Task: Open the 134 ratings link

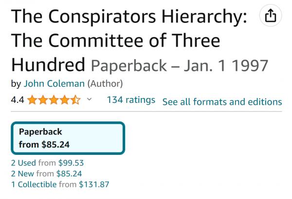Action: 130,100
